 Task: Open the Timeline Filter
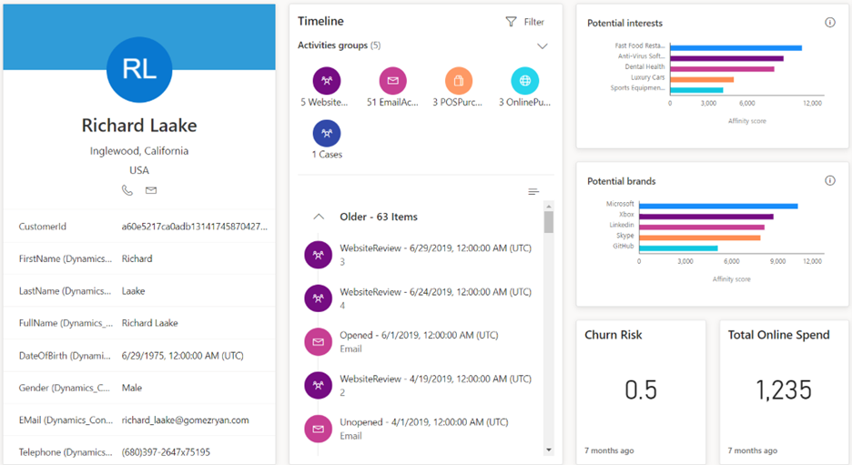tap(525, 22)
